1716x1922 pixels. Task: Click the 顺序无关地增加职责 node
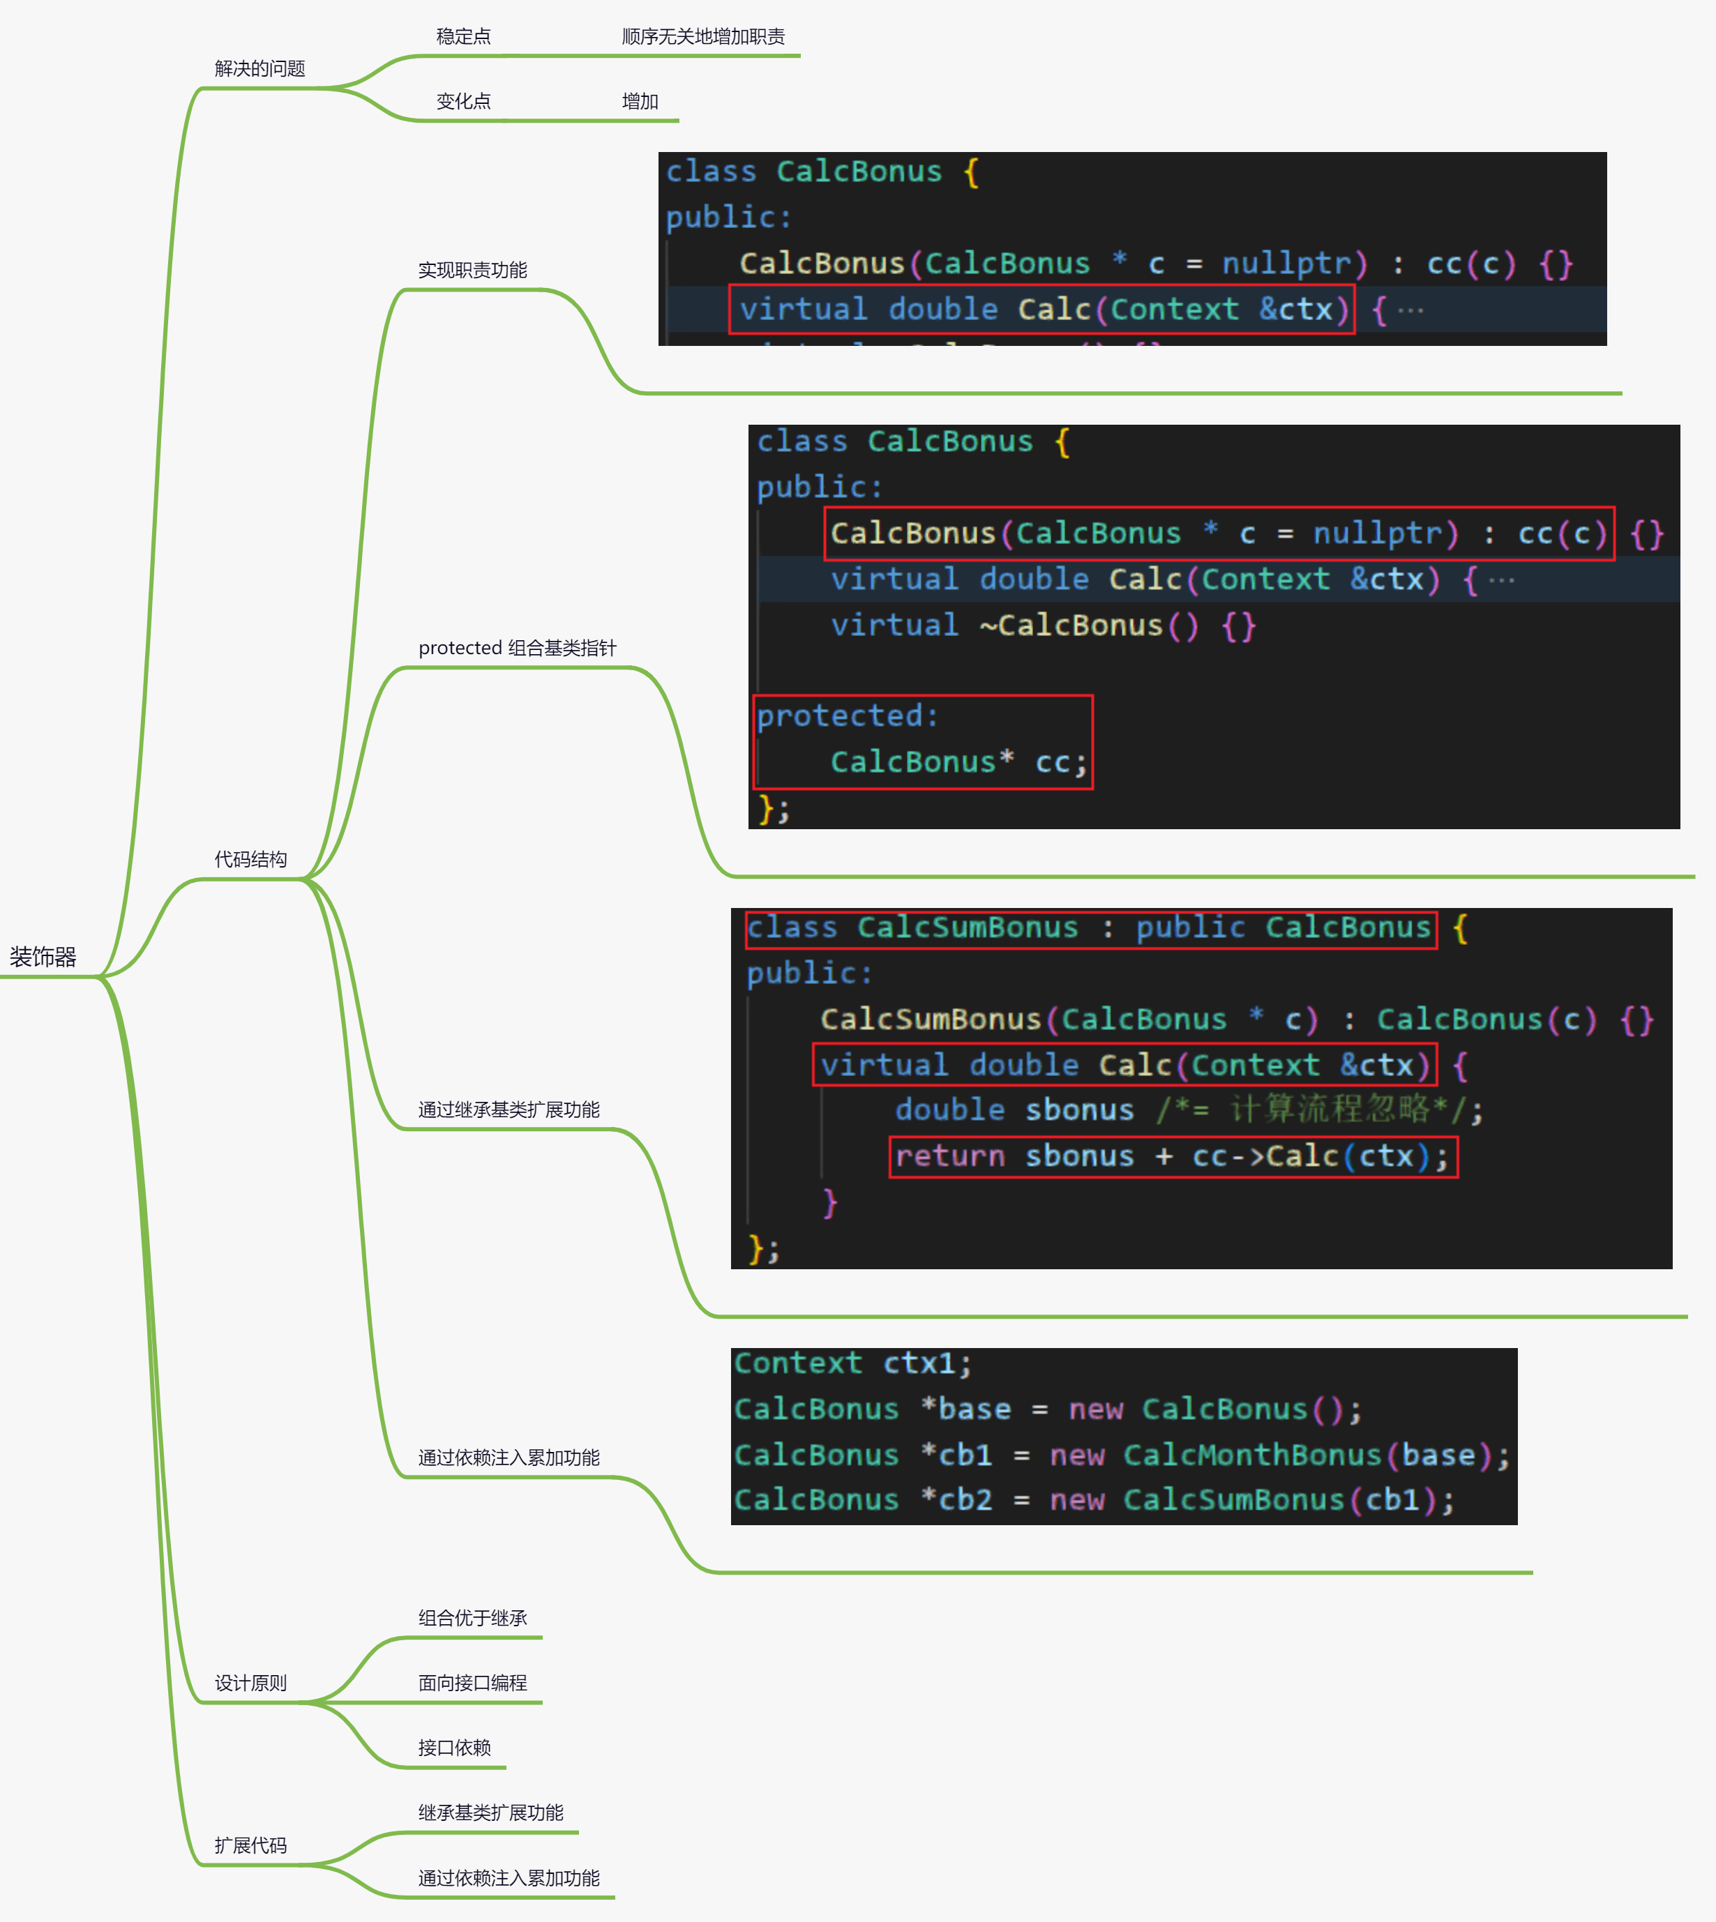point(703,37)
